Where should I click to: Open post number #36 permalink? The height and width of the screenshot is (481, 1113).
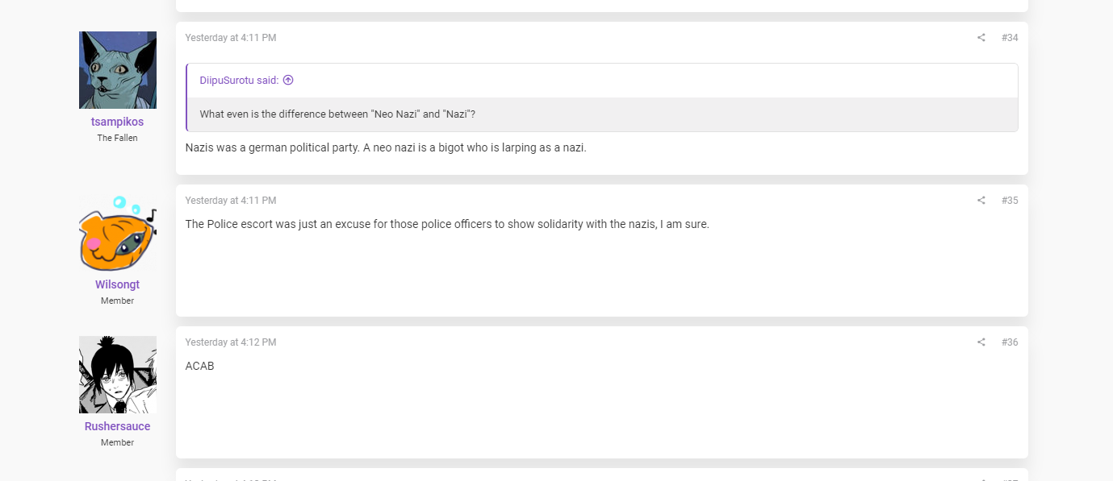(x=1010, y=342)
